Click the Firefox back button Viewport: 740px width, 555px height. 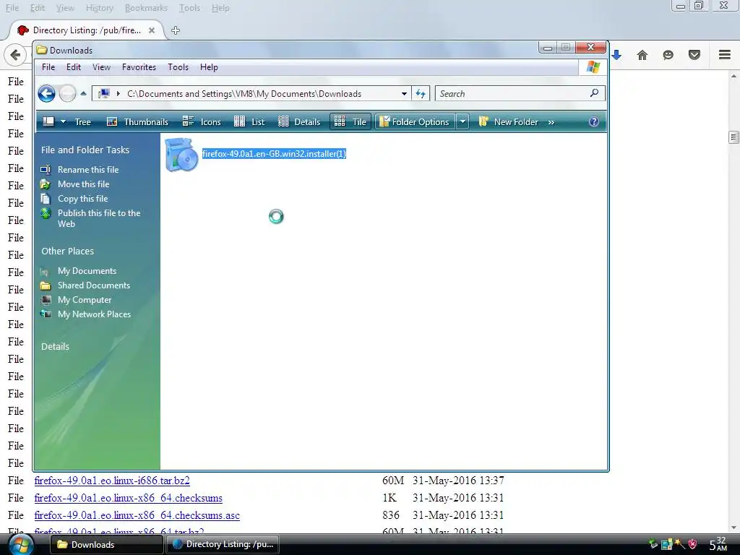(x=15, y=55)
